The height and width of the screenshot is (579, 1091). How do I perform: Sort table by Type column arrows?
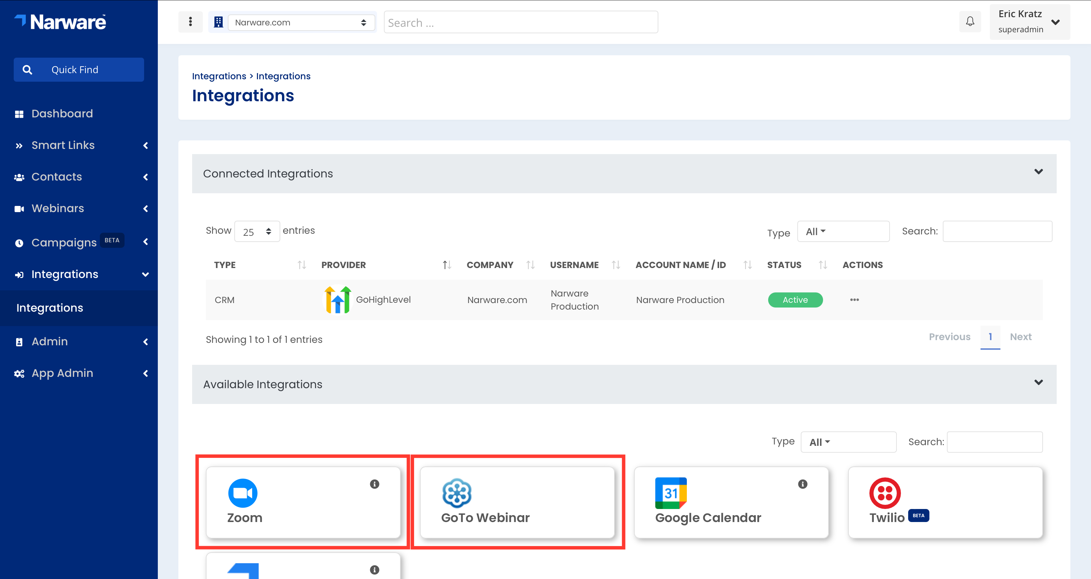[x=302, y=265]
